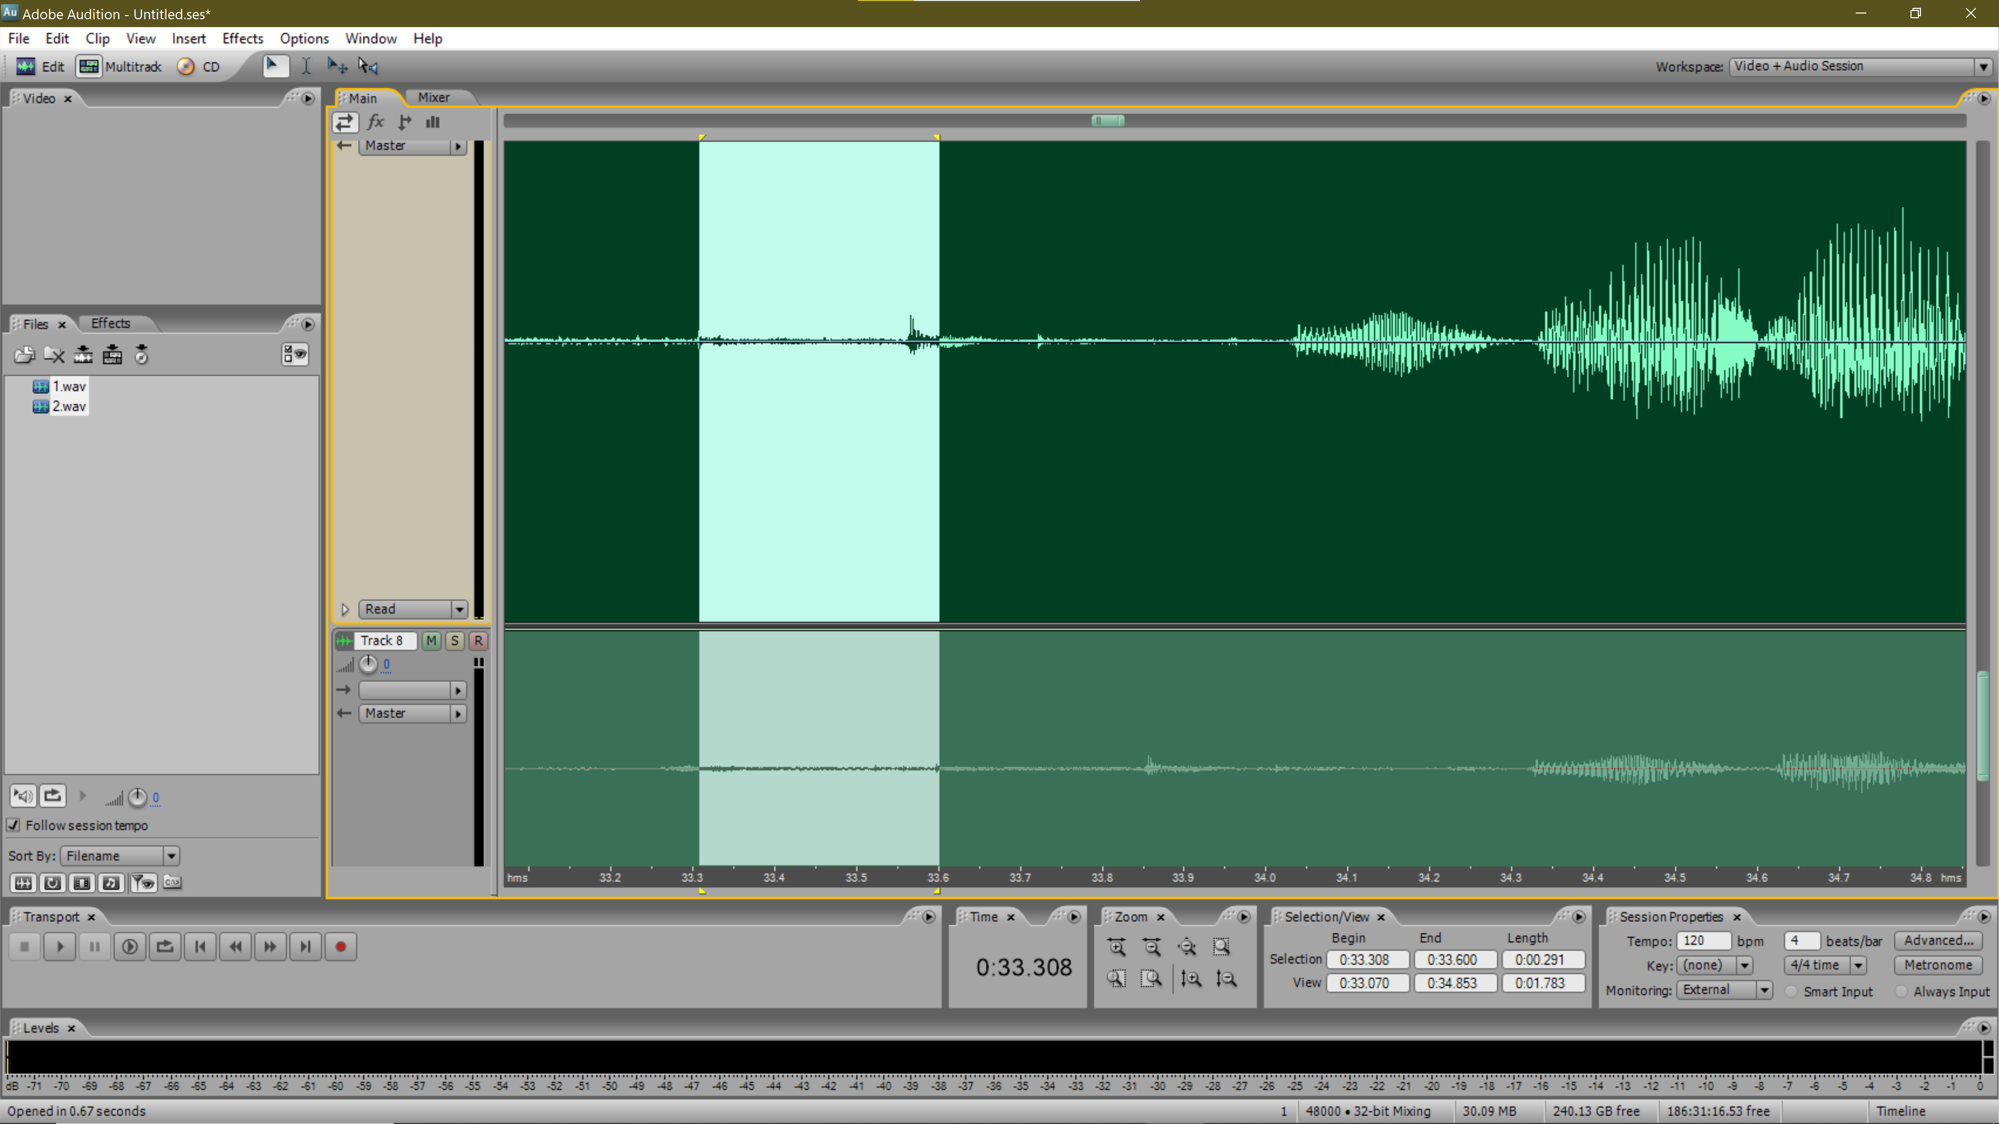The height and width of the screenshot is (1124, 1999).
Task: Solo Track 8 with S button
Action: [x=455, y=640]
